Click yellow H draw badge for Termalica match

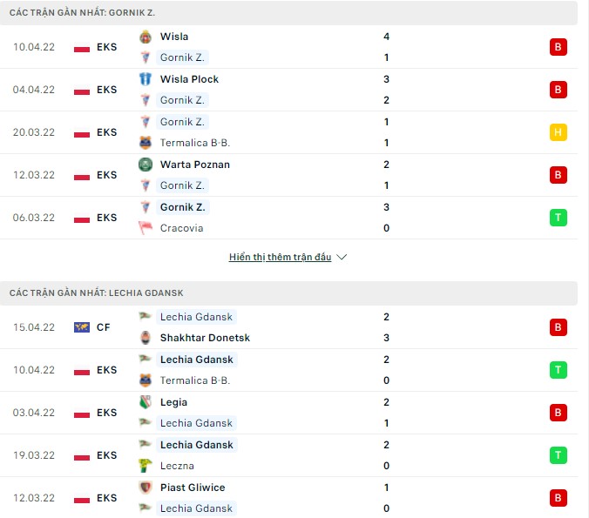(559, 132)
